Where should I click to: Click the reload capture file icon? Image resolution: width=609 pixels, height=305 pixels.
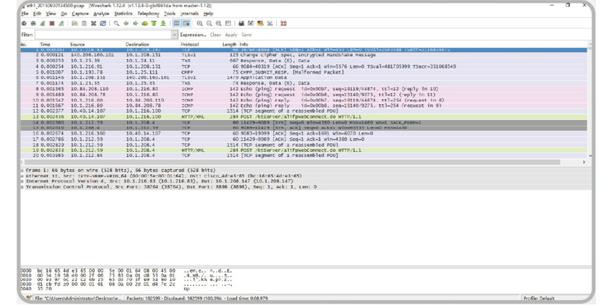103,23
